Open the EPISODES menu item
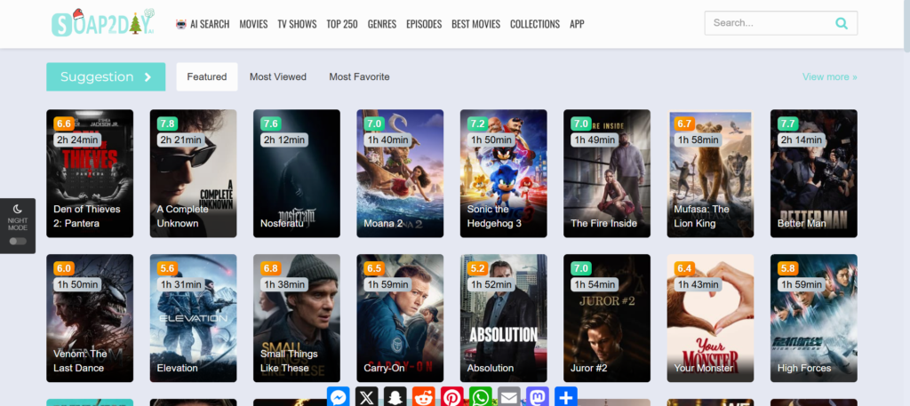Screen dimensions: 910x406 (x=424, y=24)
